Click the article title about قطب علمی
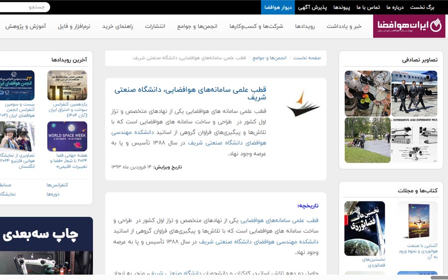The width and height of the screenshot is (448, 280). pos(190,93)
